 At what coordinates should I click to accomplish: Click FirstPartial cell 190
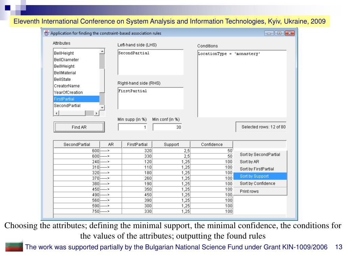point(137,184)
